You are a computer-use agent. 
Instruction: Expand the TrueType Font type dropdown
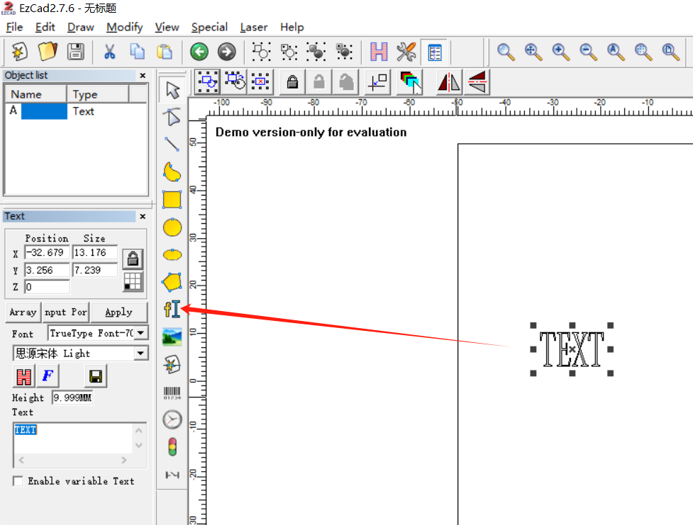click(x=141, y=333)
